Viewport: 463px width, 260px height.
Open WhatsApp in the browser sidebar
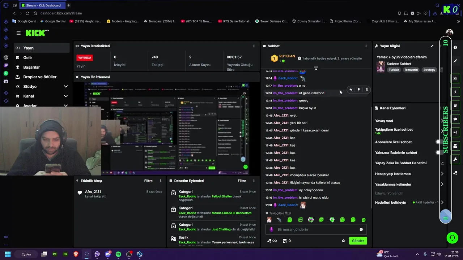(6, 73)
